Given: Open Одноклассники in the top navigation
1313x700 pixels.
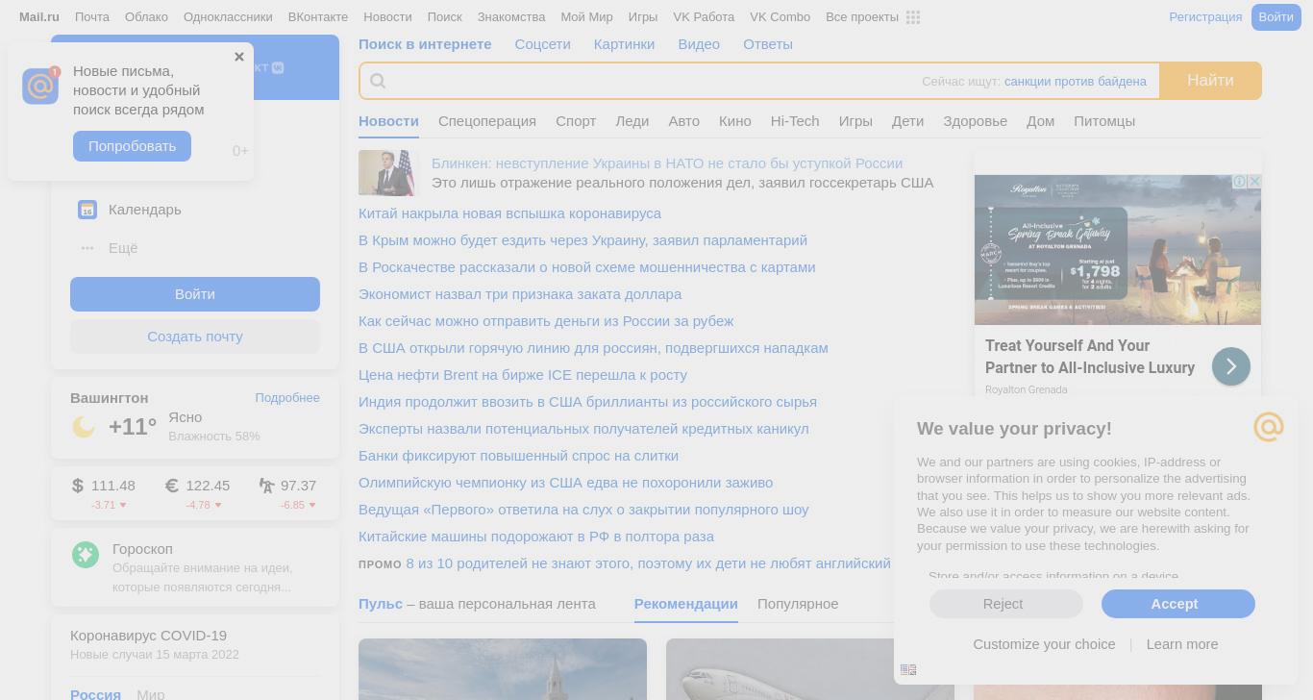Looking at the screenshot, I should [x=228, y=17].
